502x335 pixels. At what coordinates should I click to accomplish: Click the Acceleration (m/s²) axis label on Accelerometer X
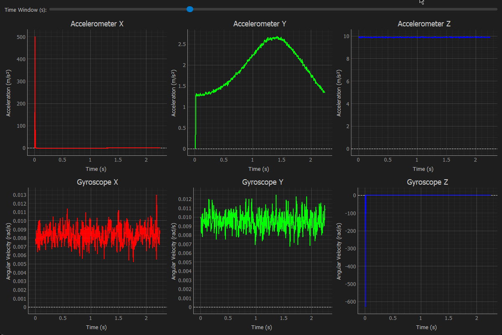pyautogui.click(x=8, y=92)
